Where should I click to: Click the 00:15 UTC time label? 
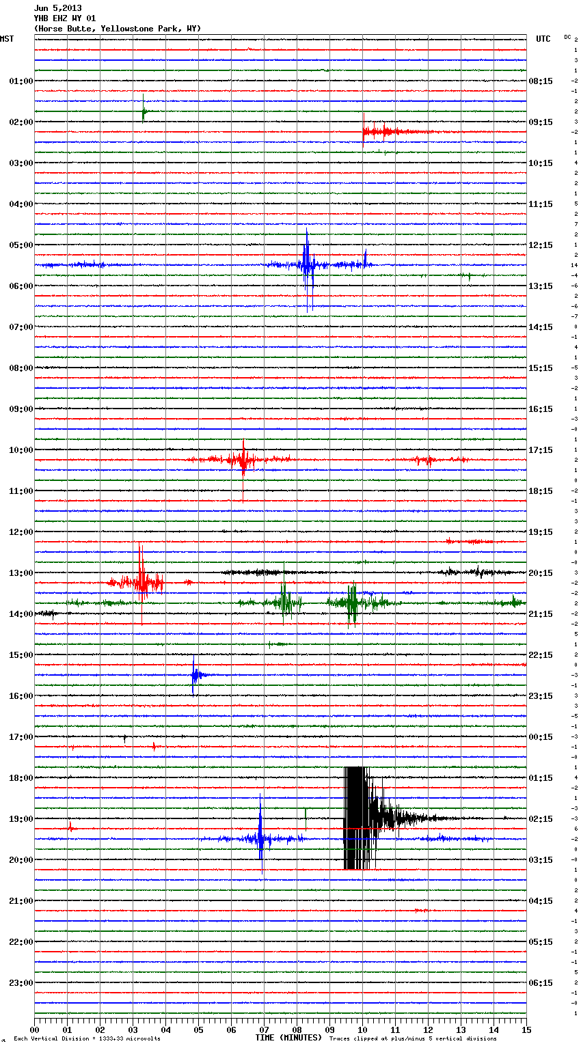(x=541, y=737)
